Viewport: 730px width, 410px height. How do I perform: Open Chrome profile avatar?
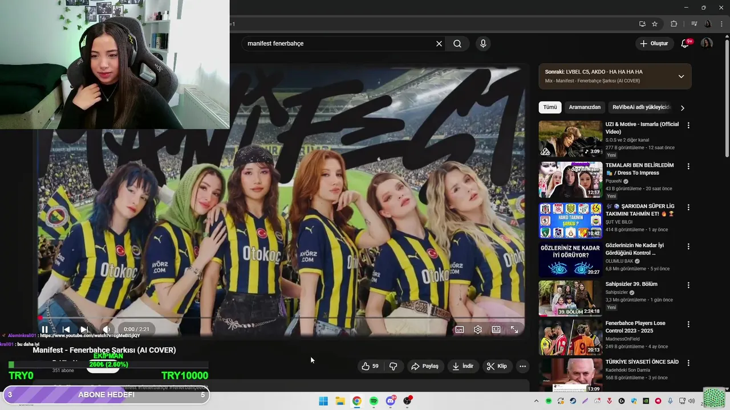[x=708, y=24]
